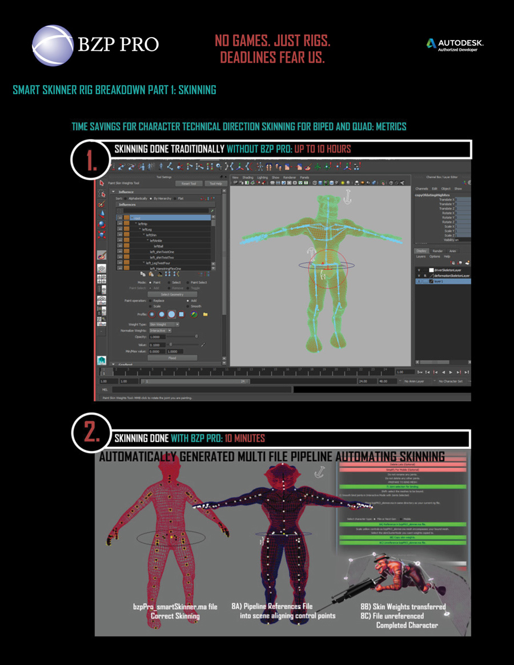This screenshot has width=514, height=665.
Task: Click MEL command line input
Action: point(202,389)
